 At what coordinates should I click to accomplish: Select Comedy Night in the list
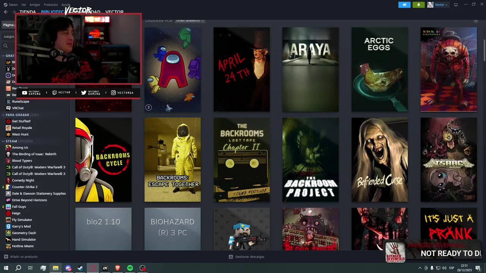[x=23, y=180]
